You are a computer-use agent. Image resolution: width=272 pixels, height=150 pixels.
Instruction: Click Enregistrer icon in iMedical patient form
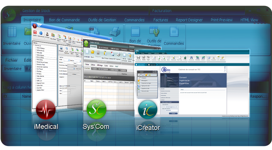point(61,48)
